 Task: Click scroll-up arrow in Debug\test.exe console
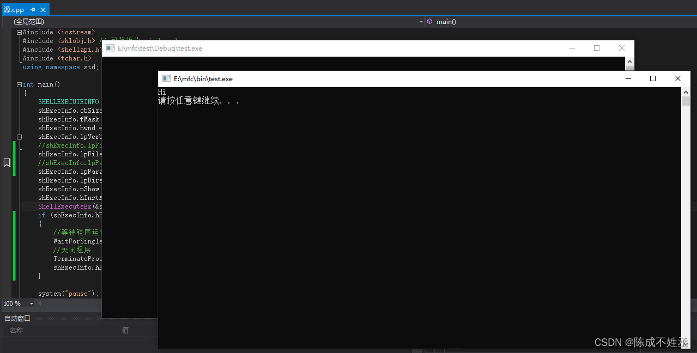(629, 60)
